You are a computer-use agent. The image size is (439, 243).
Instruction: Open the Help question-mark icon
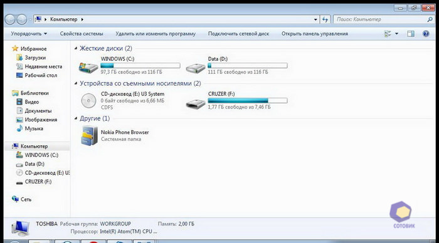tap(426, 34)
